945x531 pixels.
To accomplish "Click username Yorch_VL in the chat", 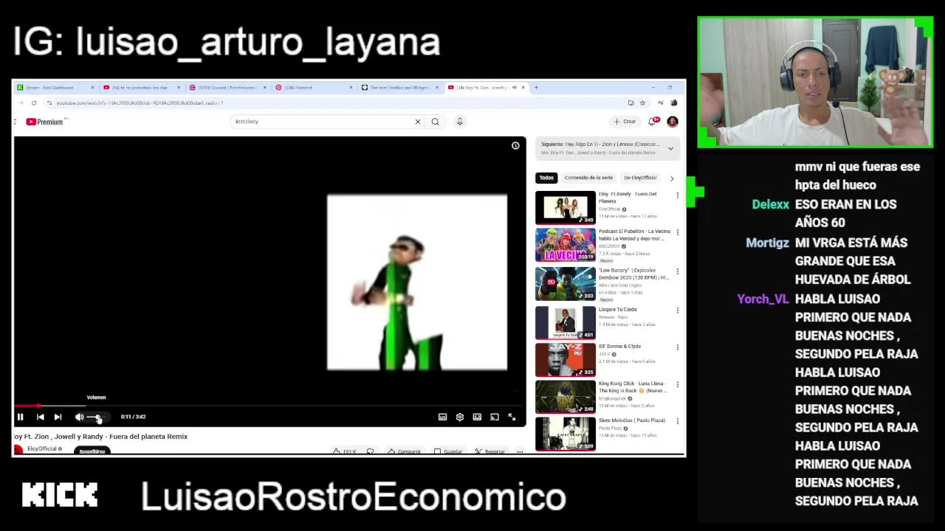I will tap(763, 299).
